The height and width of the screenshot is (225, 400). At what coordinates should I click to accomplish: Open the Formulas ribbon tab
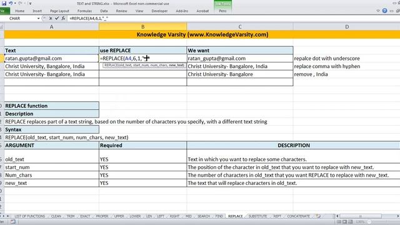(x=84, y=11)
